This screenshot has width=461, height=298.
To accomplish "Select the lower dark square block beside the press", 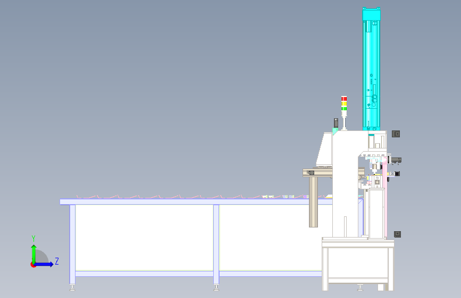I will 397,234.
